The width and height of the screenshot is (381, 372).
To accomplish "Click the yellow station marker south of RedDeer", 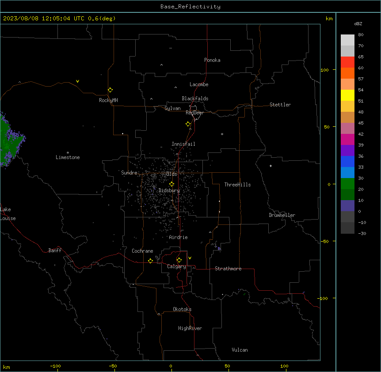I will [x=188, y=124].
